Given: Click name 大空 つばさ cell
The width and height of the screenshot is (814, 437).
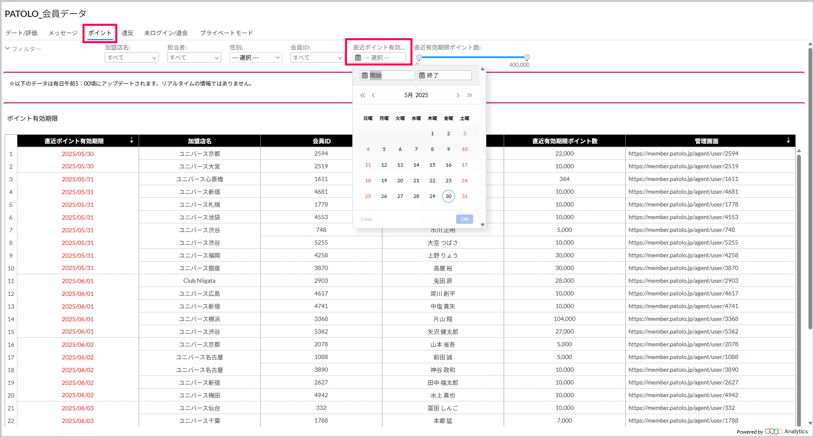Looking at the screenshot, I should (x=443, y=242).
